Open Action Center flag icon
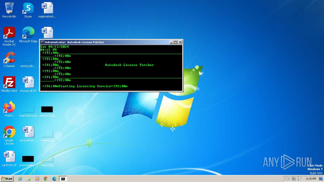The image size is (324, 182). click(300, 179)
